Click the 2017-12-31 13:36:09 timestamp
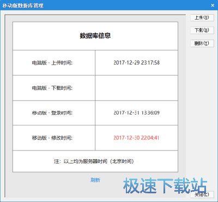The width and height of the screenshot is (218, 202). click(136, 113)
